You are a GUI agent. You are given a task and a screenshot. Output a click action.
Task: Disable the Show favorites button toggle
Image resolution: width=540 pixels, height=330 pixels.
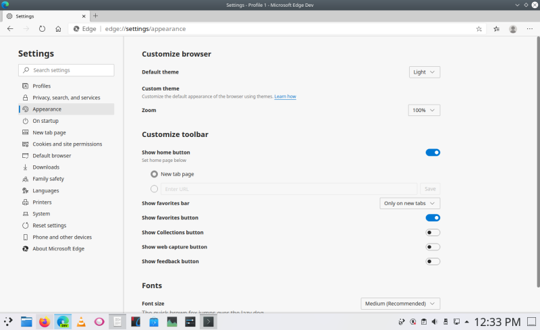433,218
